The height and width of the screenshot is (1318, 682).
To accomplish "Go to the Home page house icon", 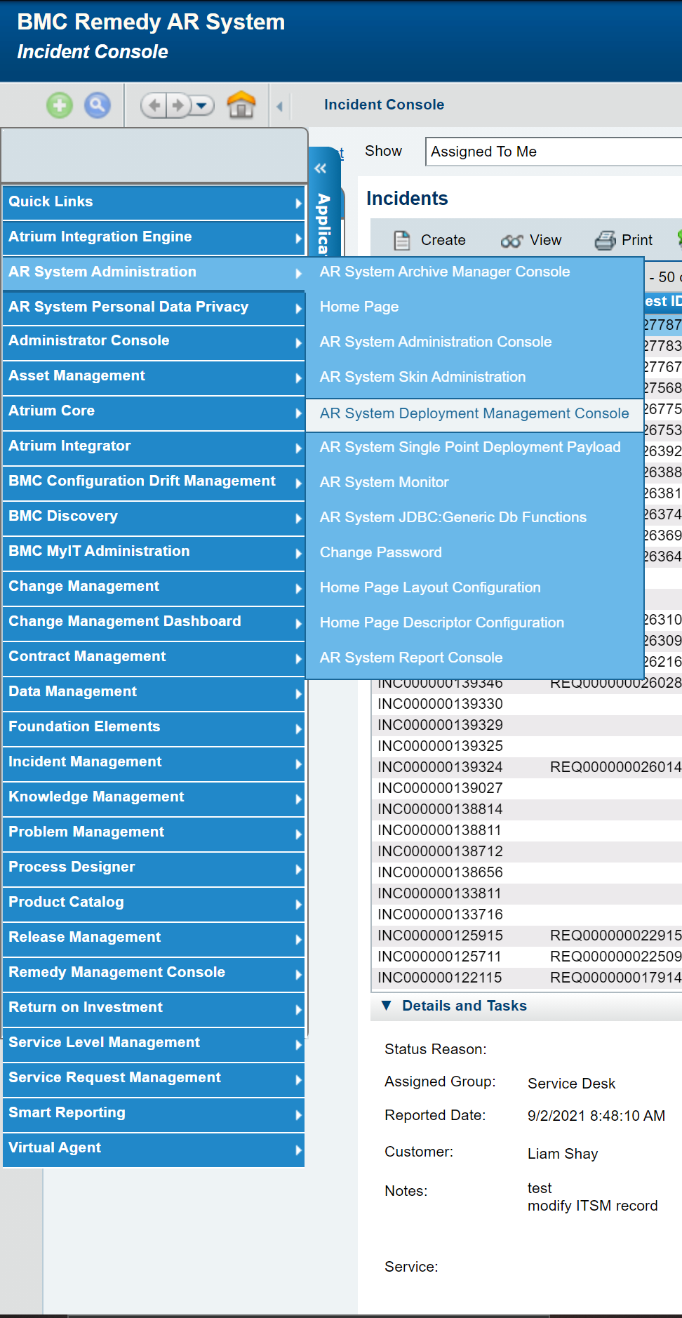I will (x=241, y=105).
